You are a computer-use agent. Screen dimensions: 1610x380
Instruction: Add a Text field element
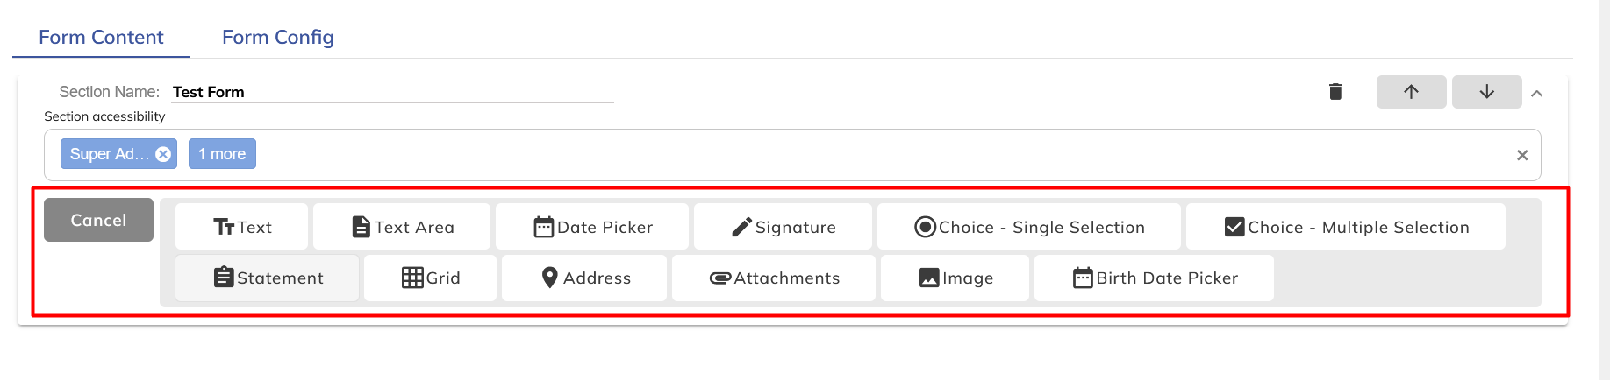click(242, 227)
